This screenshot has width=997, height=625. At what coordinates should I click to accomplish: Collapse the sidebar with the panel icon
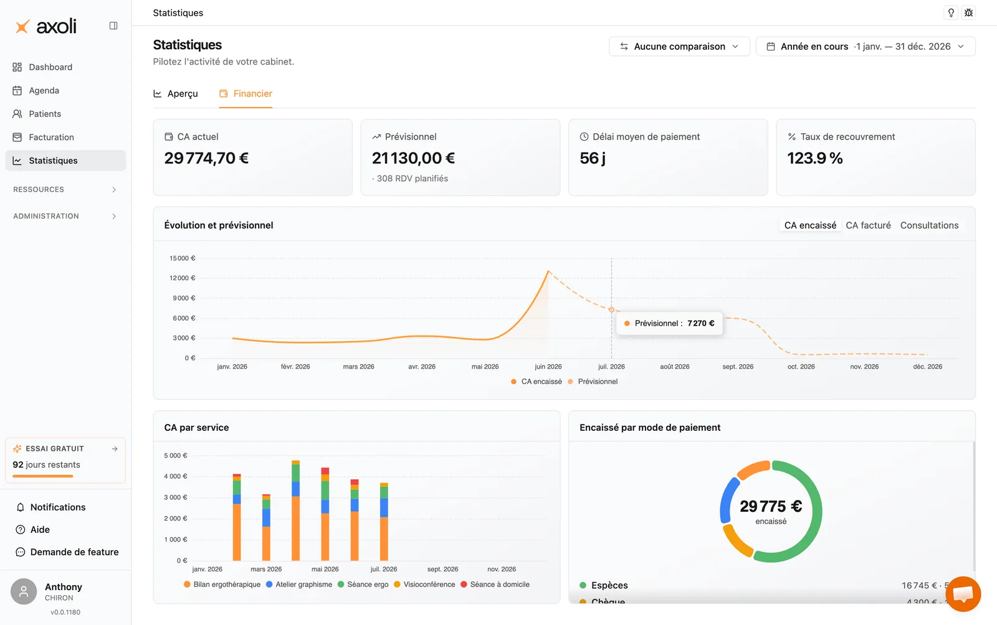click(x=113, y=26)
